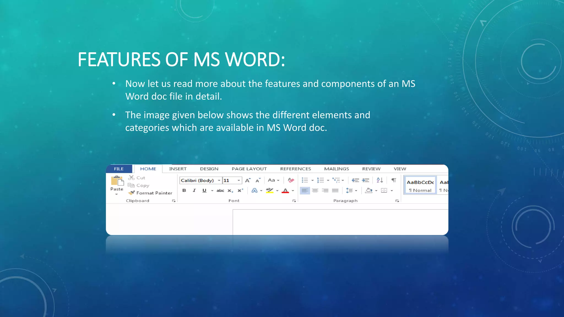The height and width of the screenshot is (317, 564).
Task: Select Center alignment
Action: point(315,190)
